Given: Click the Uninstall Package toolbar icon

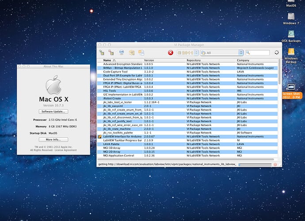Looking at the screenshot, I should pos(111,53).
